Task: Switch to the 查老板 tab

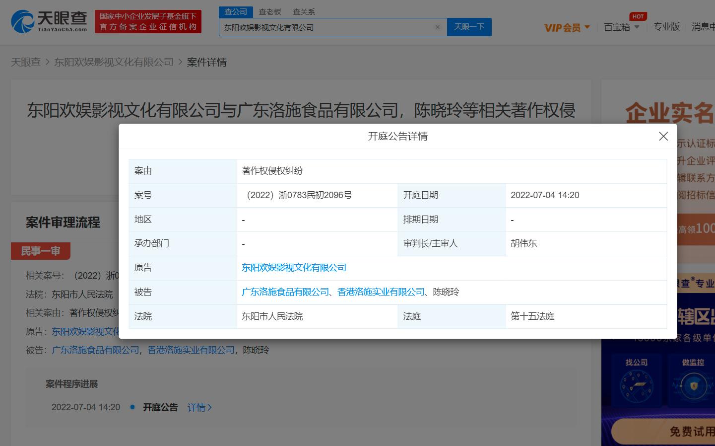Action: pyautogui.click(x=270, y=11)
